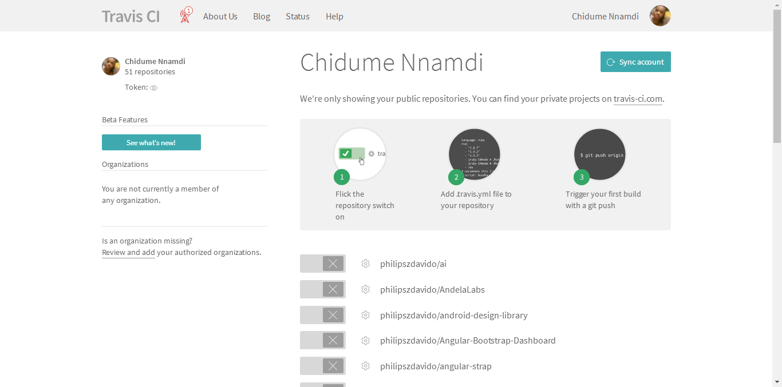Click the Sync account button
The width and height of the screenshot is (782, 387).
635,62
